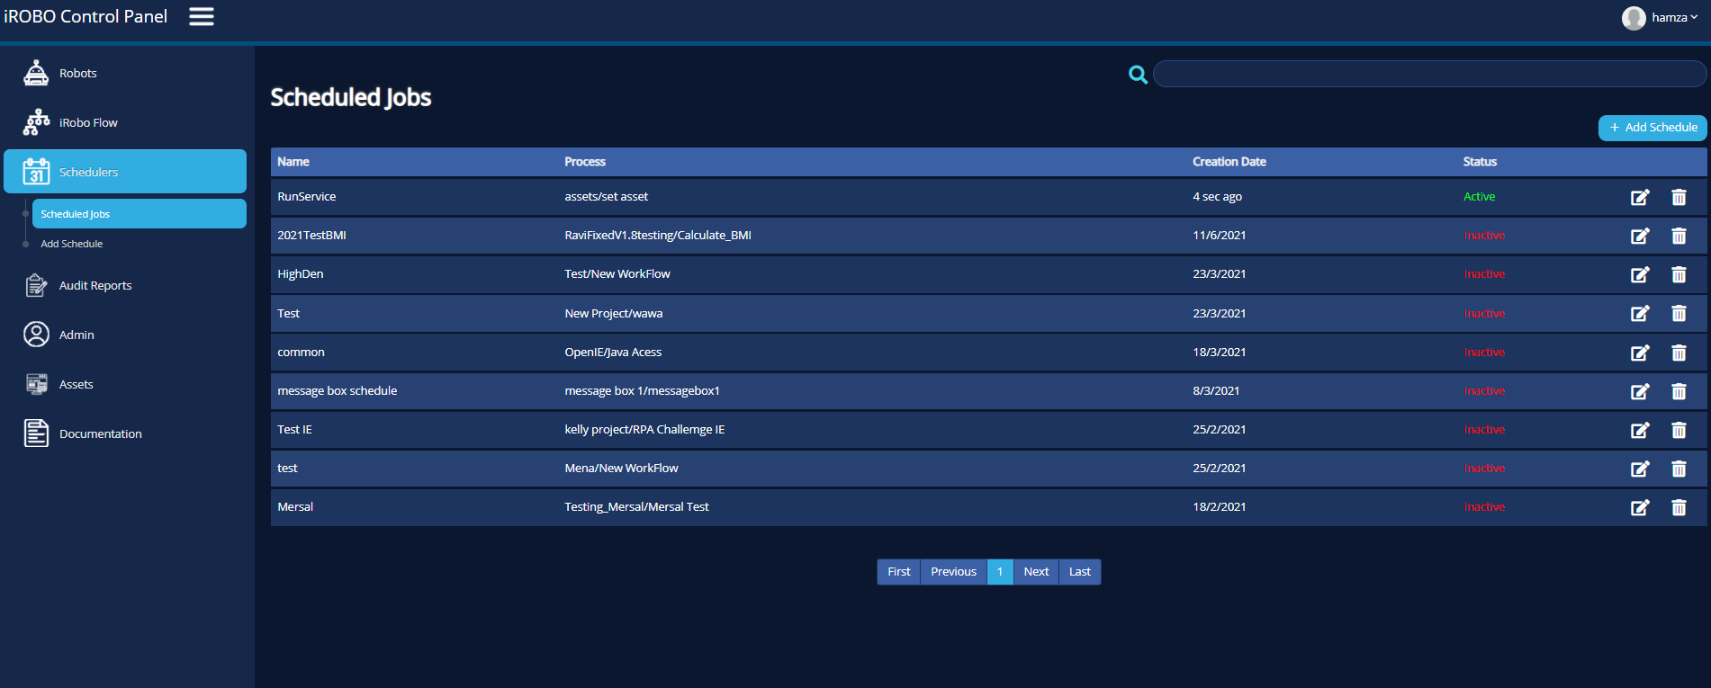The image size is (1711, 688).
Task: Go to Audit Reports page
Action: pyautogui.click(x=95, y=285)
